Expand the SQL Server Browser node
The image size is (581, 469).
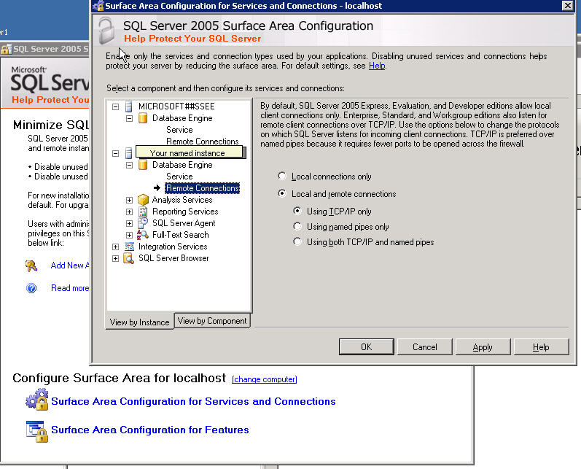(x=116, y=259)
